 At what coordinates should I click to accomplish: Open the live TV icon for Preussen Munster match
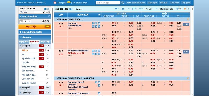(93, 51)
